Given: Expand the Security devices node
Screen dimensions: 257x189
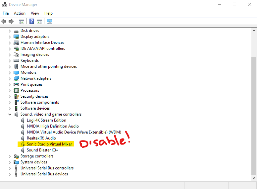Looking at the screenshot, I should 10,97.
